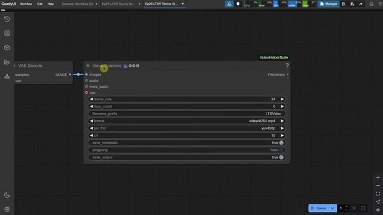This screenshot has height=215, width=383.
Task: Click the CPU usage monitor
Action: pyautogui.click(x=251, y=4)
